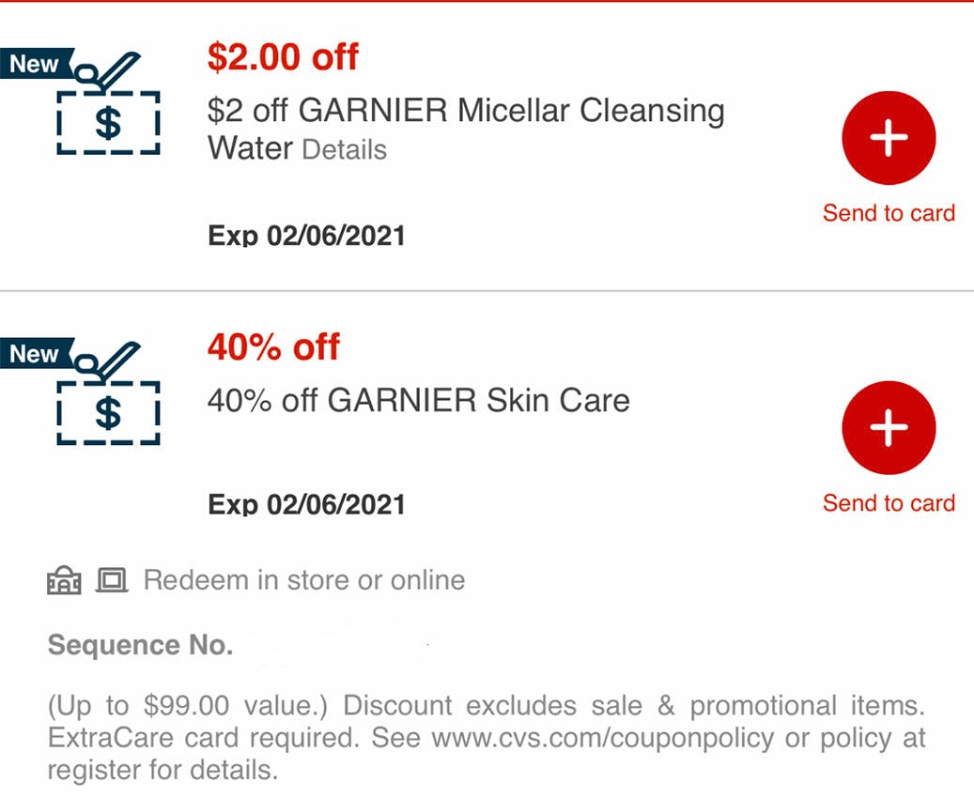The image size is (974, 798).
Task: Tap the red plus button for Micellar Water coupon
Action: pos(889,138)
